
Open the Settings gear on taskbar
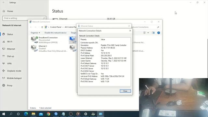click(x=86, y=114)
